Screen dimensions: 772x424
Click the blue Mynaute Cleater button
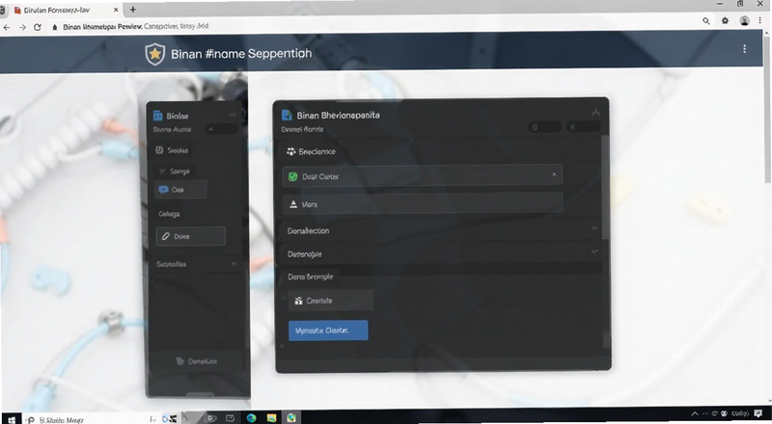pyautogui.click(x=328, y=331)
